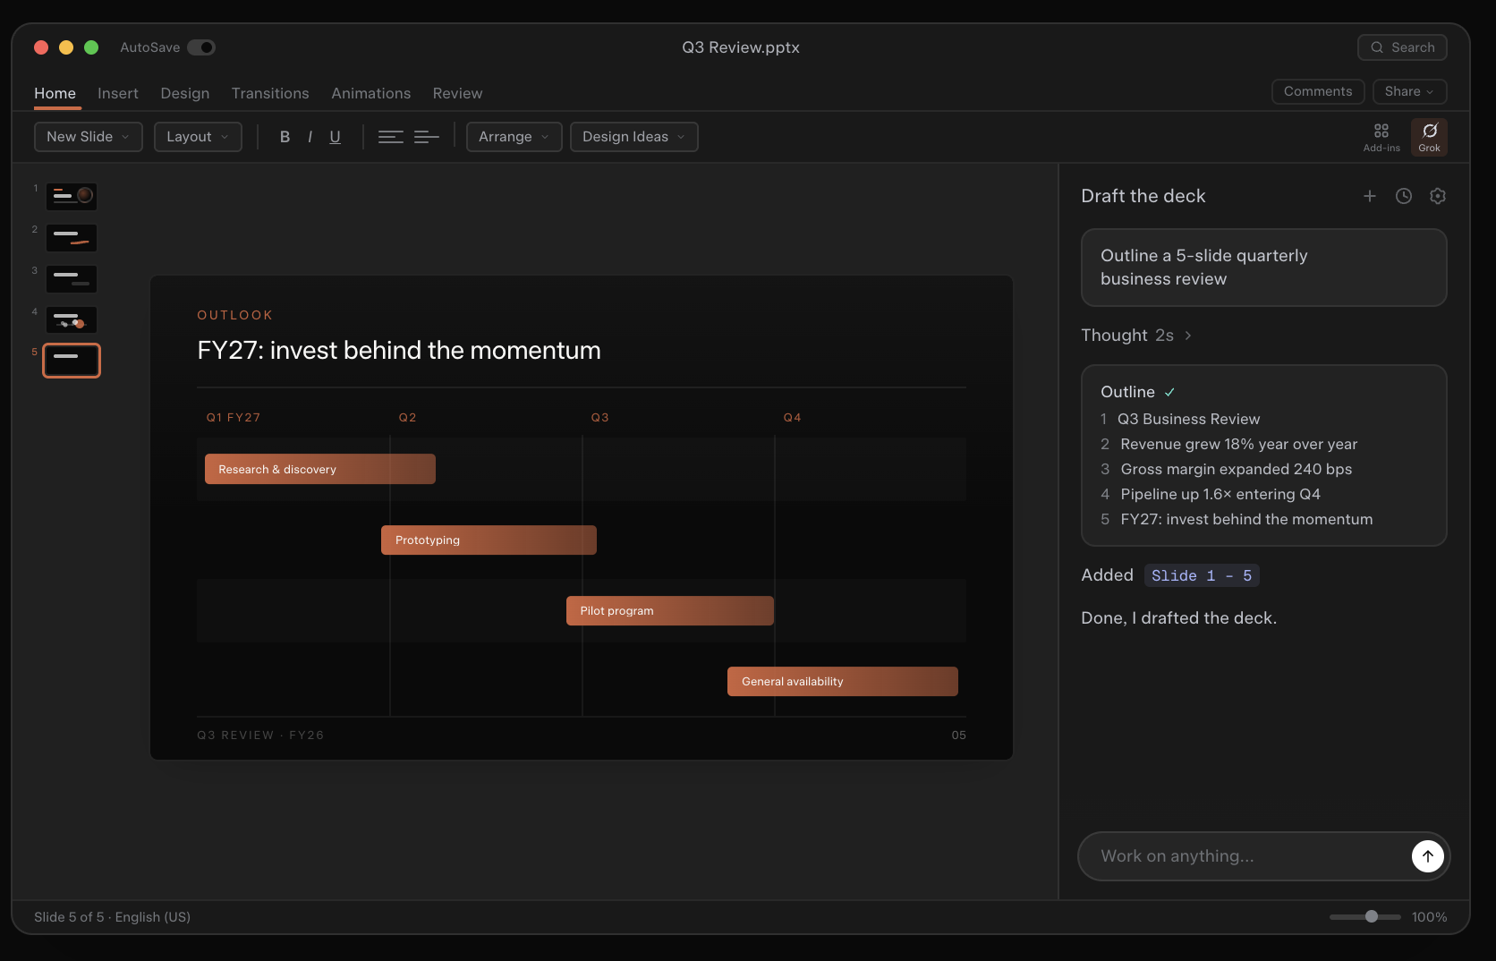Screen dimensions: 1496x961
Task: Left-align text with second alignment icon
Action: tap(427, 137)
